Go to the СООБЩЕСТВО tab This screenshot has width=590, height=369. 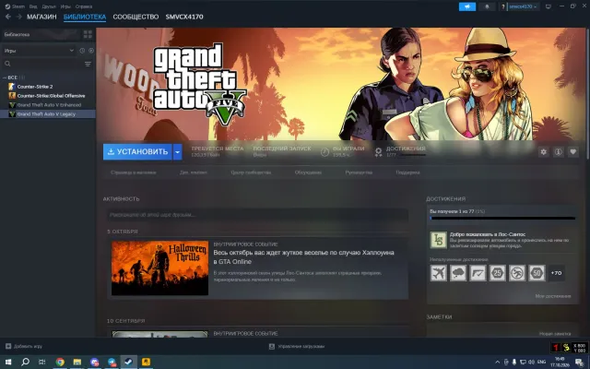click(x=136, y=17)
